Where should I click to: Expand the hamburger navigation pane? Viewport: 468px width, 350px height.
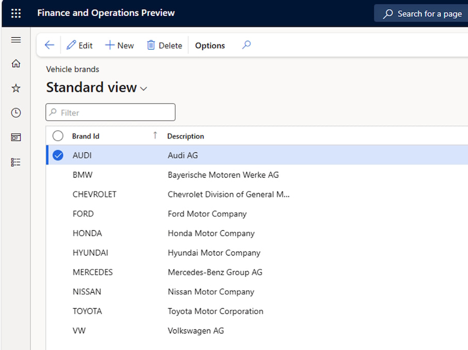16,40
